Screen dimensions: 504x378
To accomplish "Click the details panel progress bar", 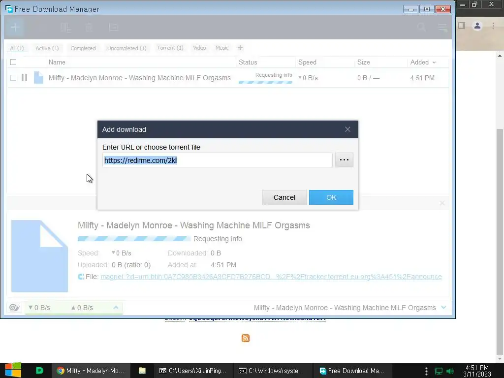I will [134, 239].
